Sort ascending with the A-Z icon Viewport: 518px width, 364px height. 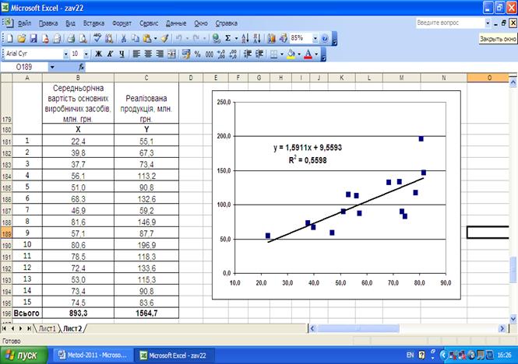(245, 39)
